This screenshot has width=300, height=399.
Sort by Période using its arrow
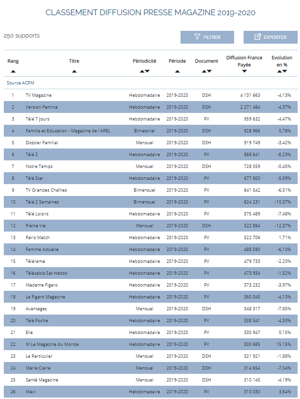177,72
